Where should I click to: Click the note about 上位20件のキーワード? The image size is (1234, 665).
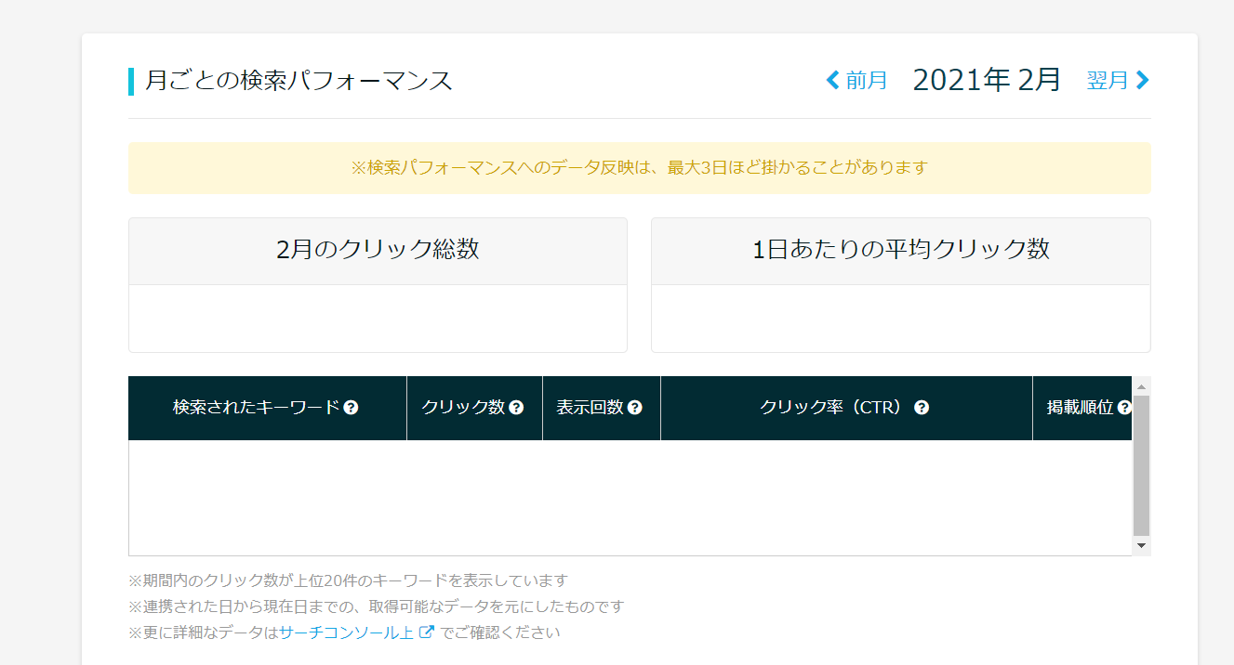click(348, 580)
